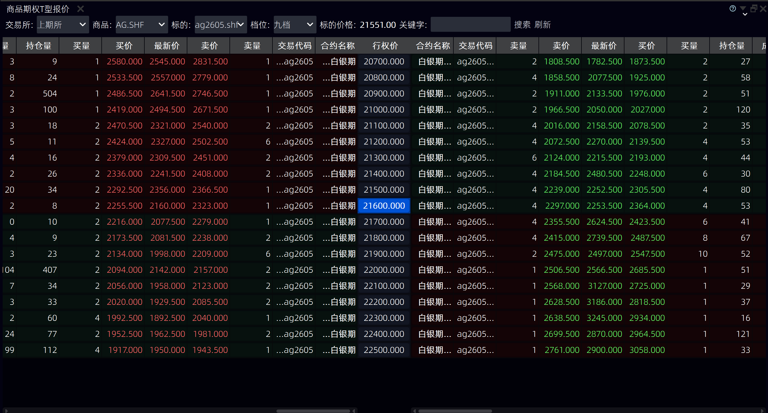This screenshot has width=768, height=413.
Task: Open the 交易所 dropdown showing 上期所
Action: point(63,25)
